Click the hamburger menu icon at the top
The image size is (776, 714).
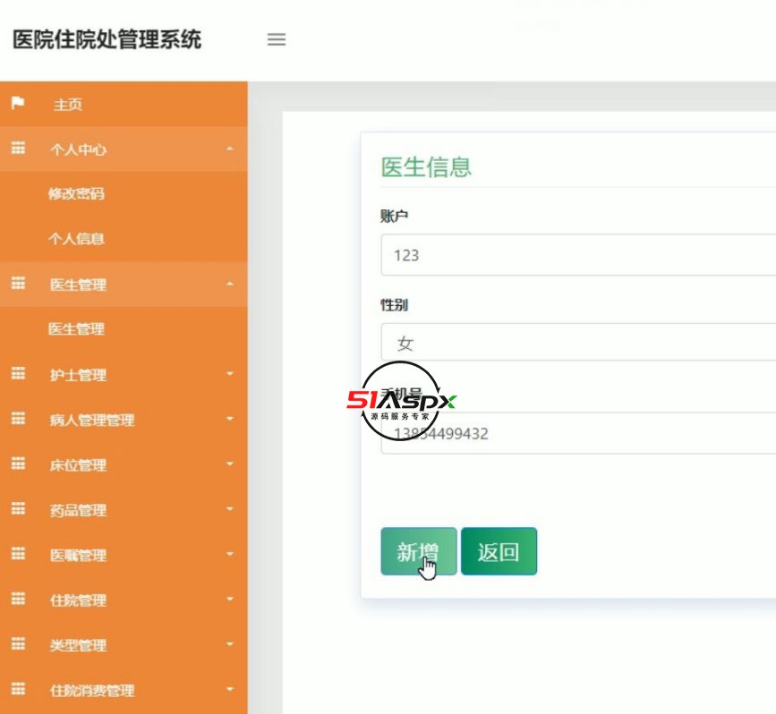coord(277,39)
